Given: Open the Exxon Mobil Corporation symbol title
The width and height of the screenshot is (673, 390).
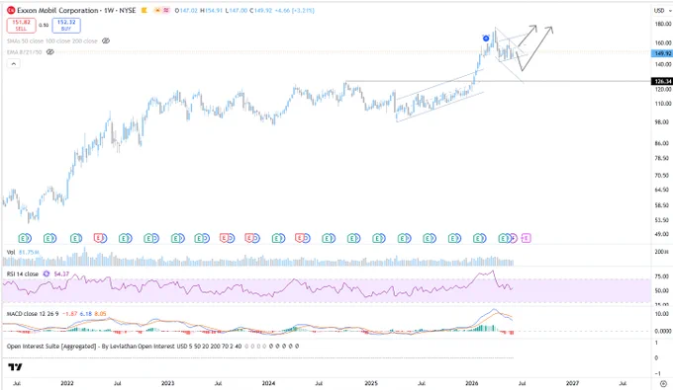Looking at the screenshot, I should coord(57,10).
